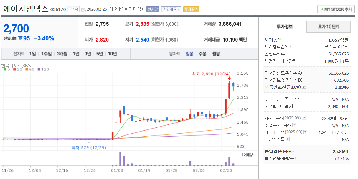Click the 실시간 (real-time) badge

click(153, 9)
